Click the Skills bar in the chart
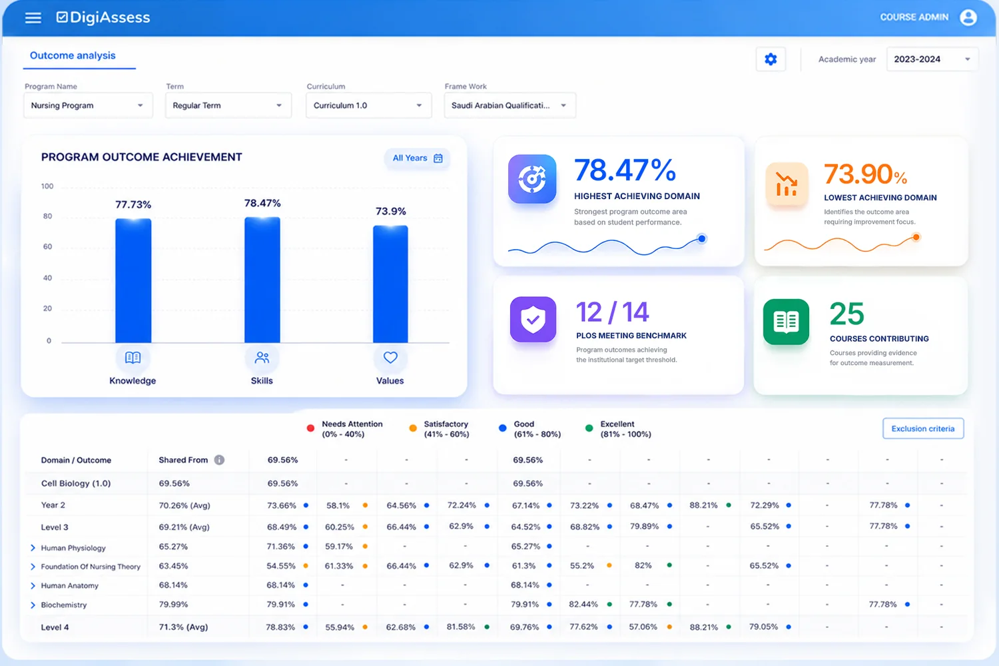999x666 pixels. click(262, 280)
